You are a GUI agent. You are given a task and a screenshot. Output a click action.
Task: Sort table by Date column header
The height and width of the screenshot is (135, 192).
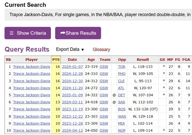click(72, 59)
